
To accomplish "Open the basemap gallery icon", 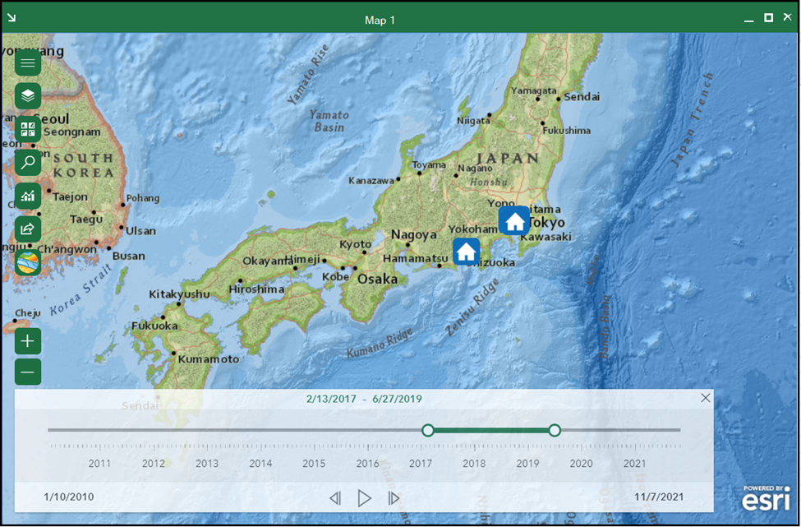I will click(28, 129).
